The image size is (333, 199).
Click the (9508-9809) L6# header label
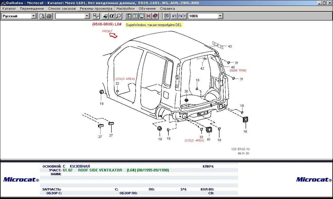click(107, 24)
